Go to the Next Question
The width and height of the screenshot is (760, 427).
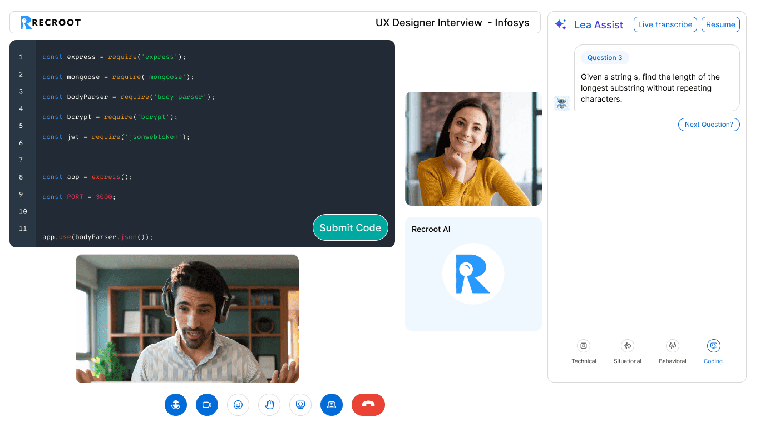pyautogui.click(x=709, y=125)
